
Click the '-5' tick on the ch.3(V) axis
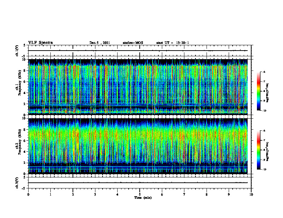click(24, 188)
